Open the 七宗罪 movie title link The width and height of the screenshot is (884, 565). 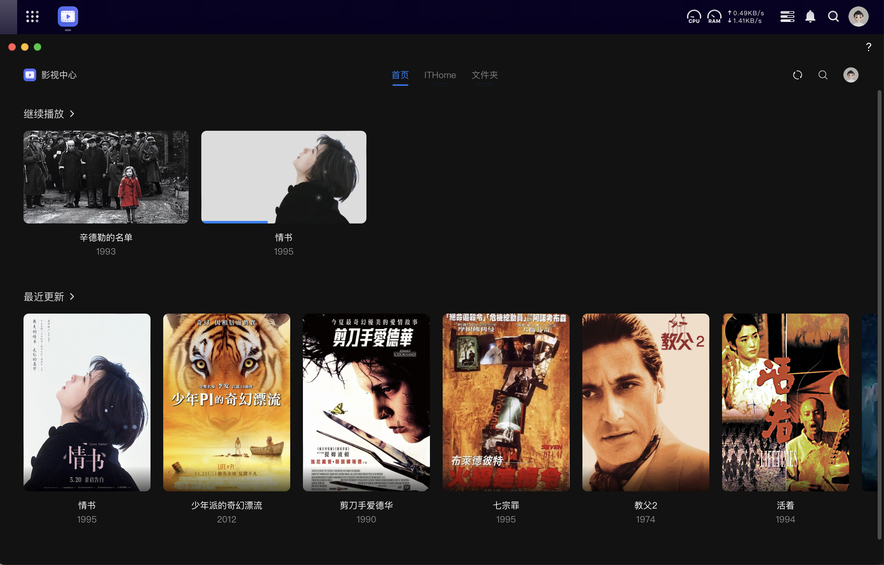coord(506,505)
